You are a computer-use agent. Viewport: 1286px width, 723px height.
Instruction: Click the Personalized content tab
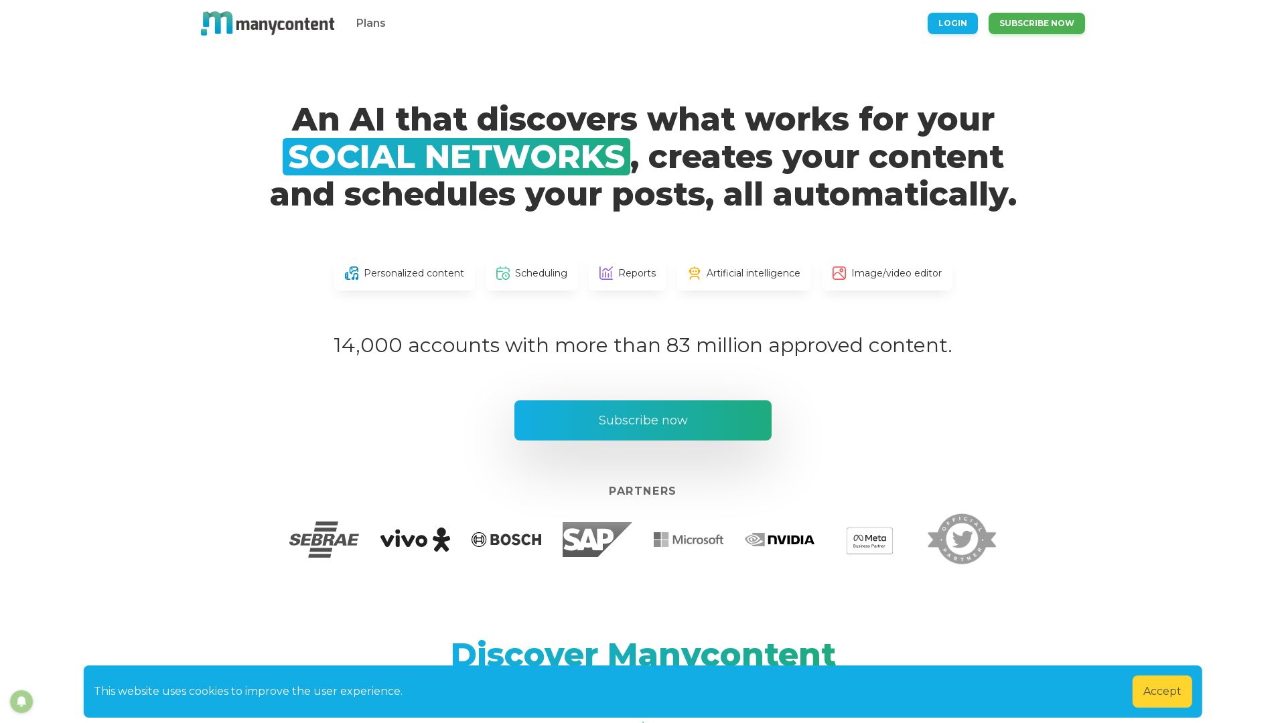click(x=404, y=272)
